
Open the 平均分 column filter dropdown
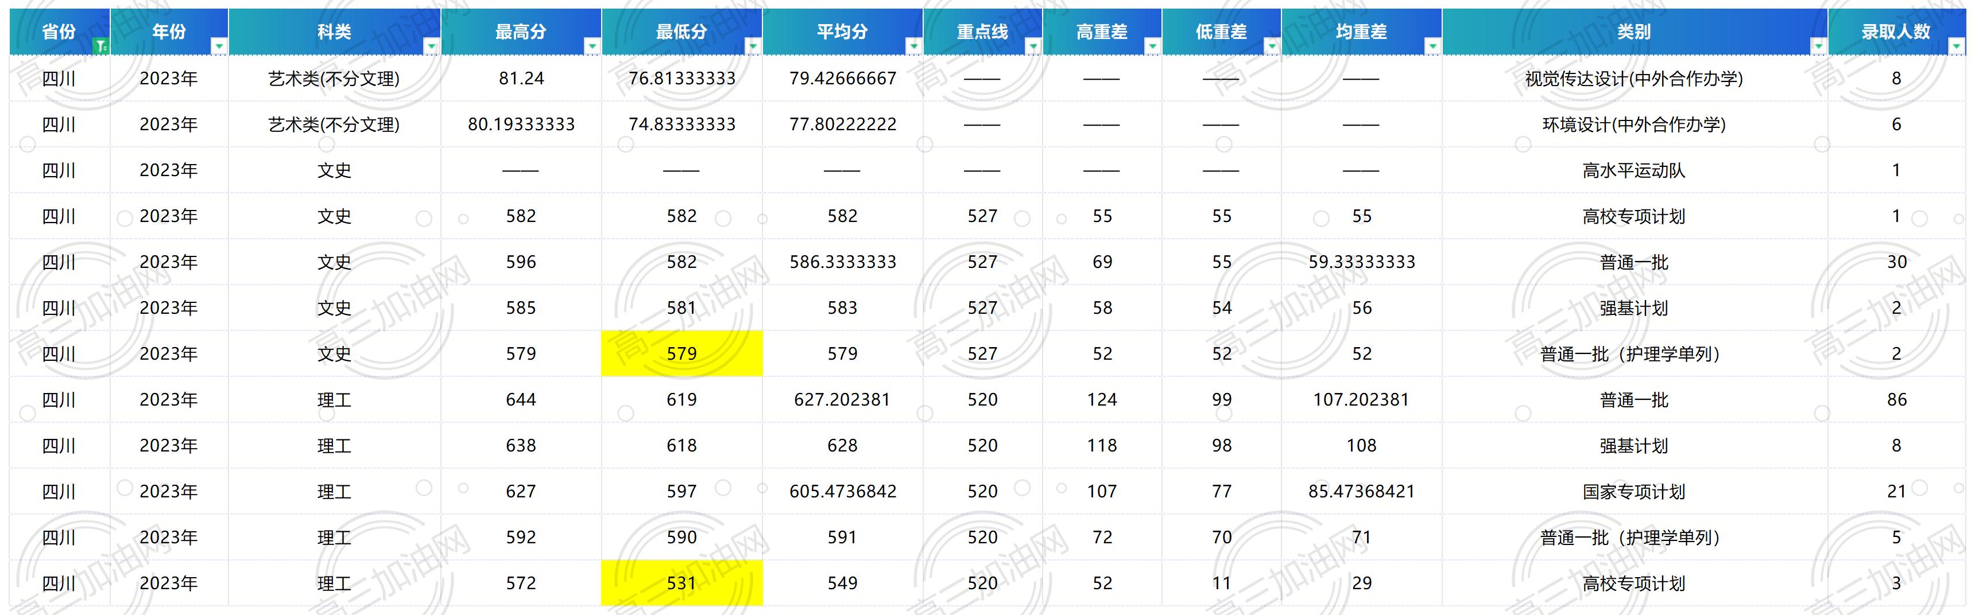point(913,46)
